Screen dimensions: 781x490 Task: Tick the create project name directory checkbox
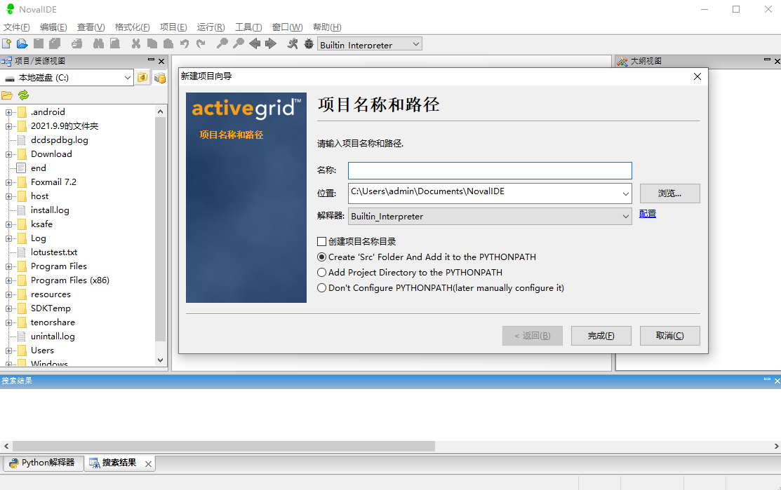point(322,241)
